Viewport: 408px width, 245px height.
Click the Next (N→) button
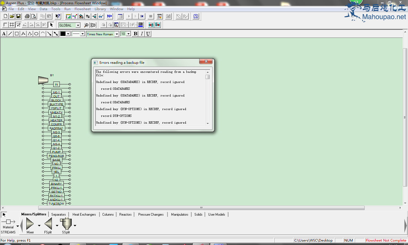[110, 16]
